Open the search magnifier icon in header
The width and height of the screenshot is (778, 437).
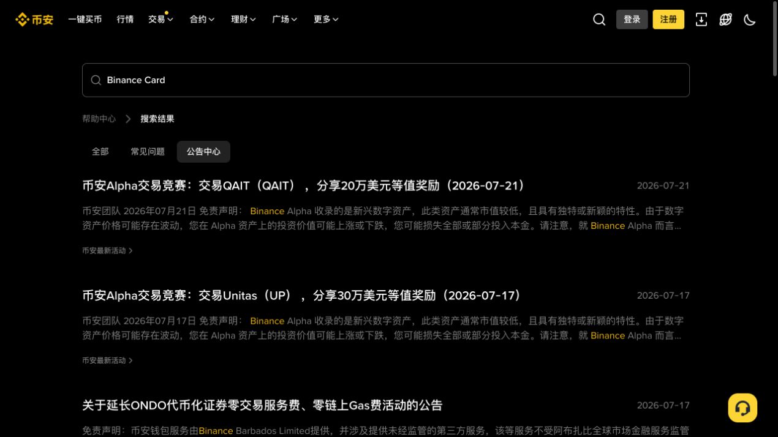tap(599, 20)
